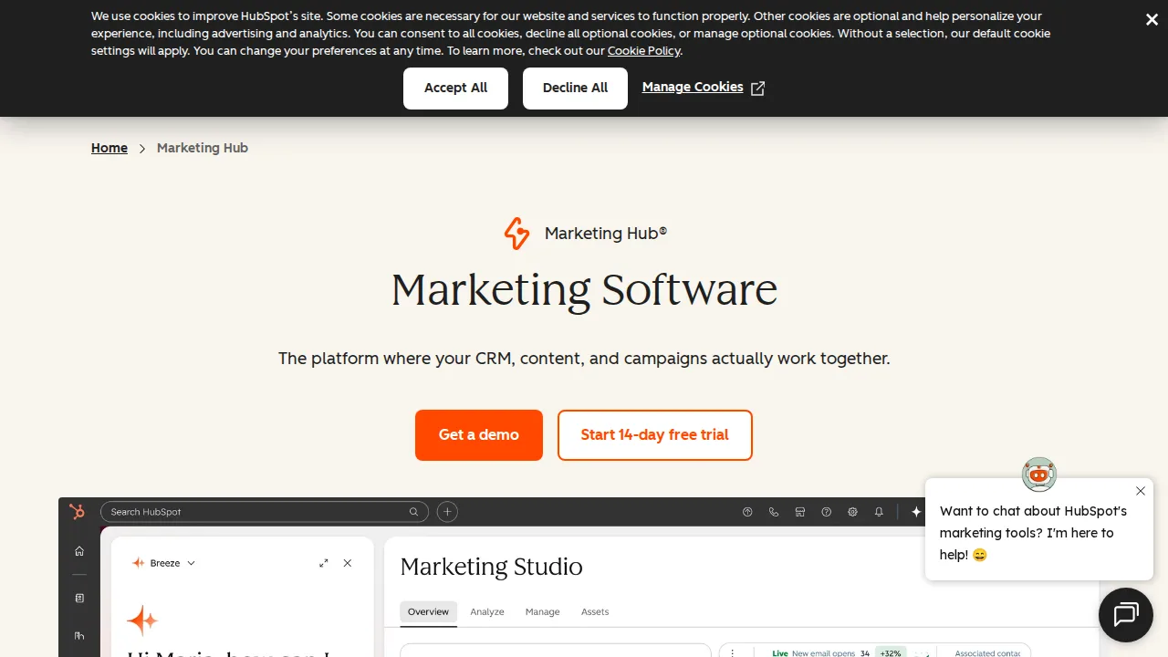
Task: Click the Accept All cookies button
Action: coord(455,88)
